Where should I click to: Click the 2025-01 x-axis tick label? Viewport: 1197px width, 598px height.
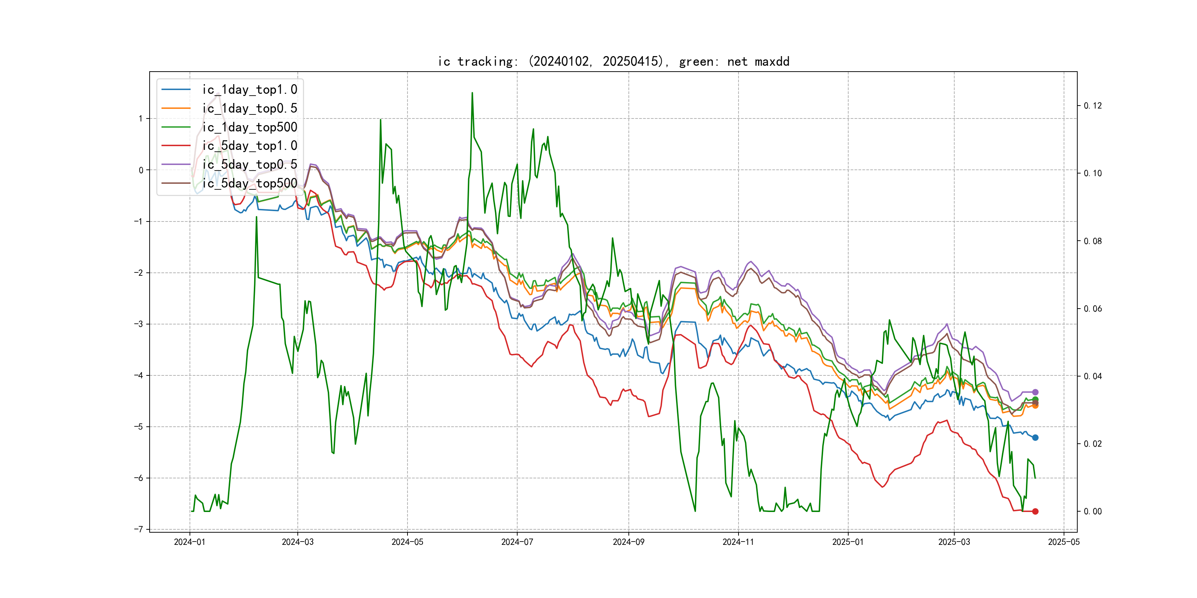(848, 542)
